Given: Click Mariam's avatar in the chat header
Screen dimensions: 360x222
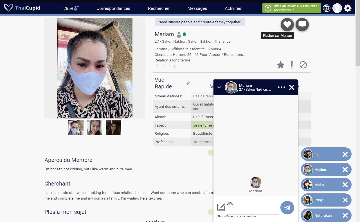Looking at the screenshot, I should 231,87.
